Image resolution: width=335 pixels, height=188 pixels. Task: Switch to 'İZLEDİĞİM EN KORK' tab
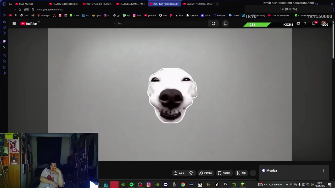coord(131,4)
